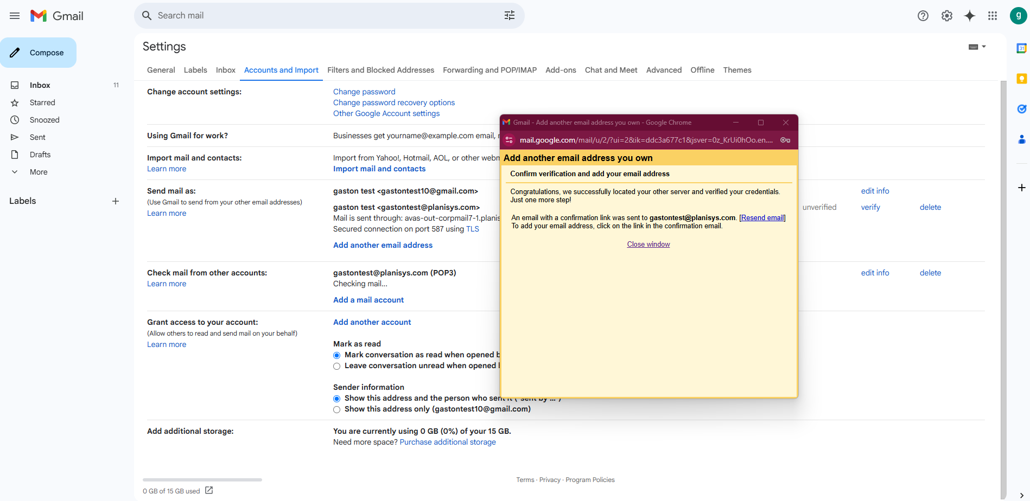Switch to Filters and Blocked Addresses tab
The width and height of the screenshot is (1030, 501).
click(380, 70)
